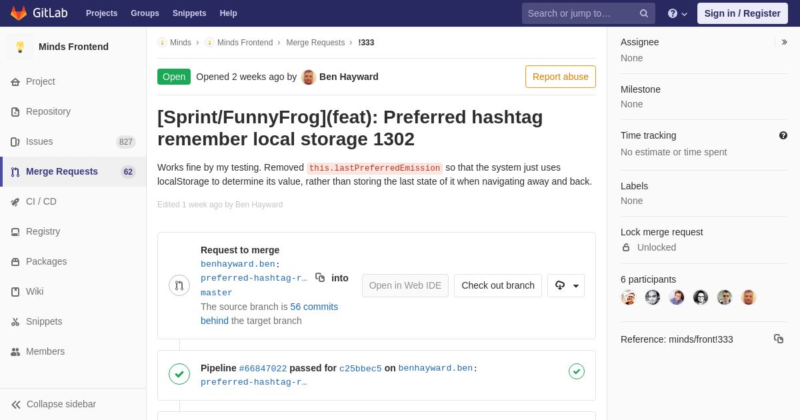Click the Repository document icon
The height and width of the screenshot is (420, 800).
click(15, 112)
